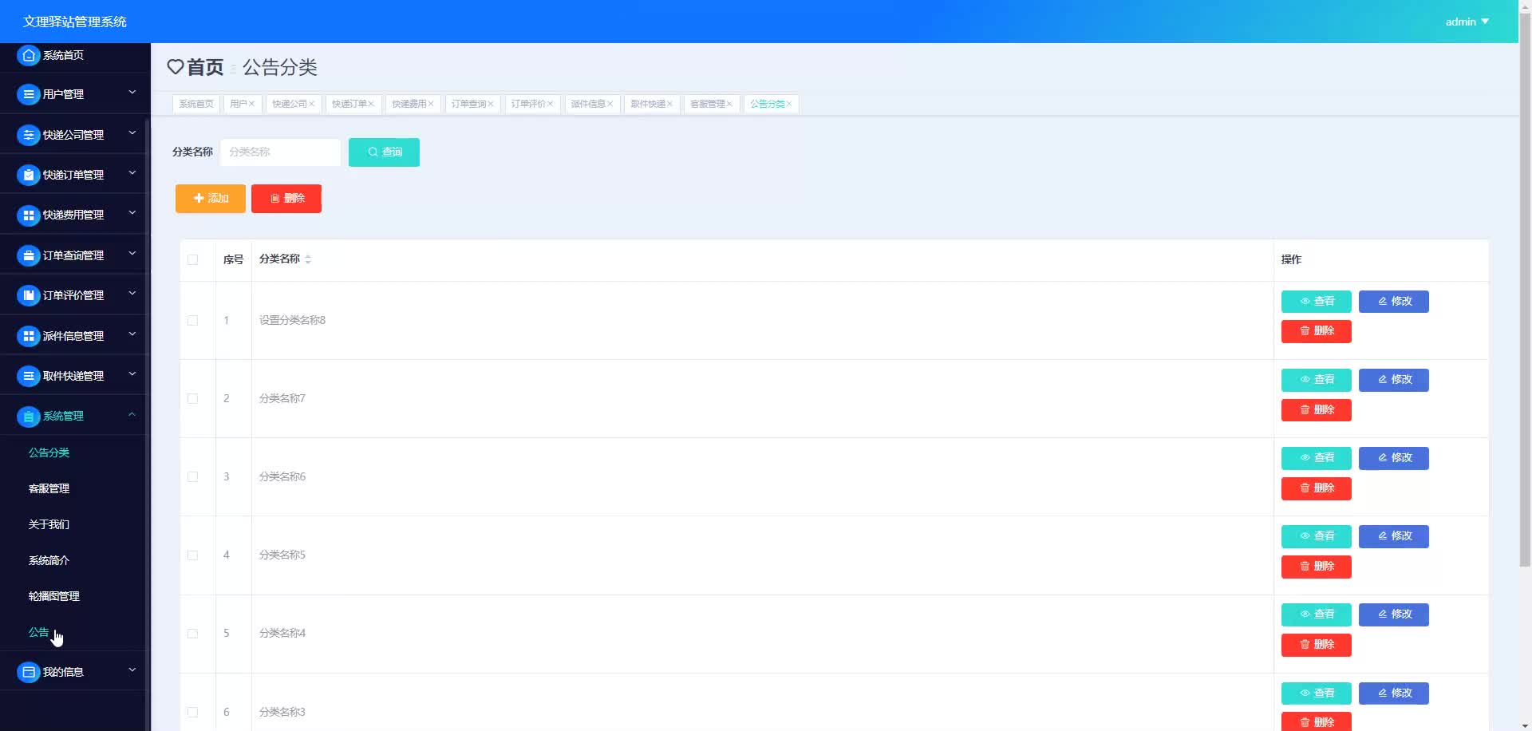Click the 首页 breadcrumb link
This screenshot has width=1532, height=731.
point(205,68)
